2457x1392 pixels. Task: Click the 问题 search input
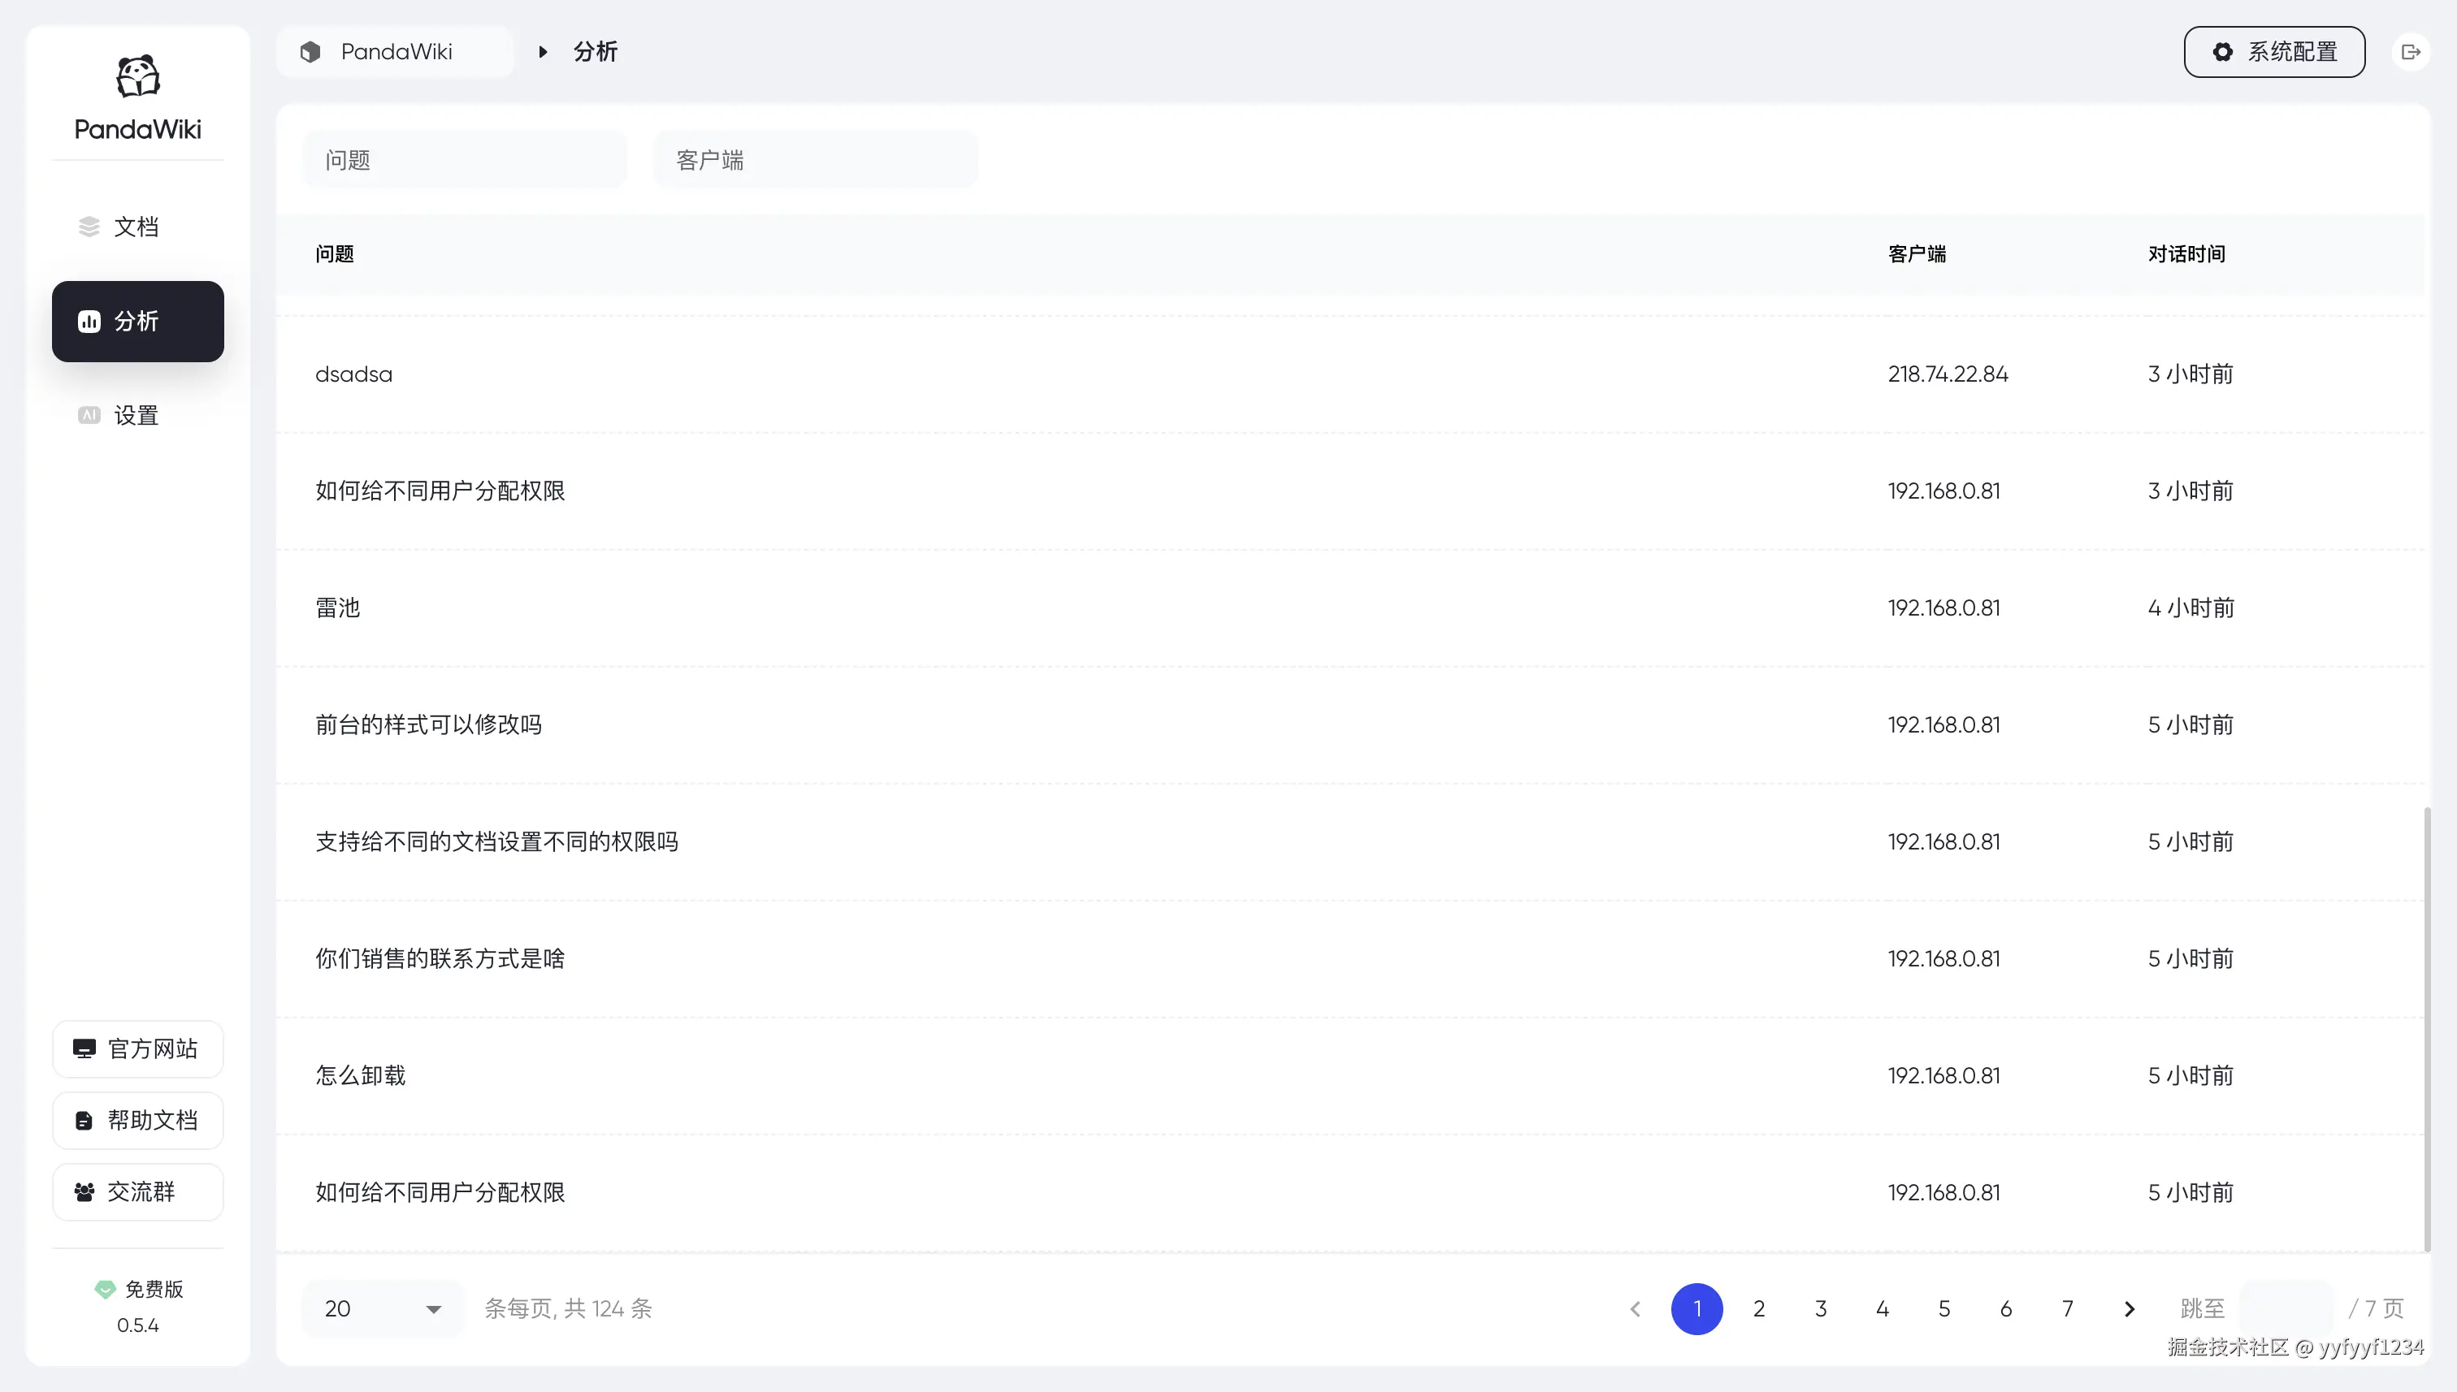[465, 160]
